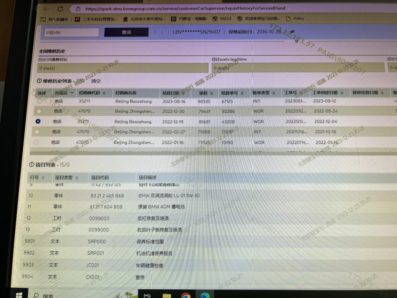Select the radio button for the 2022-12-30 record
Image resolution: width=397 pixels, height=298 pixels.
click(x=39, y=111)
